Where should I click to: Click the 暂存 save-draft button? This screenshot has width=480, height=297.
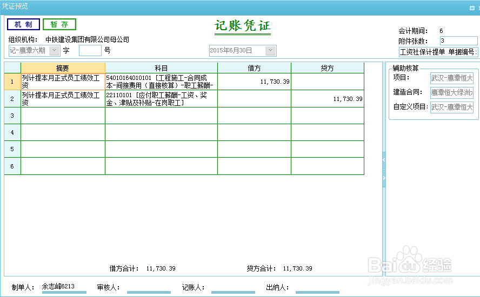pos(59,24)
